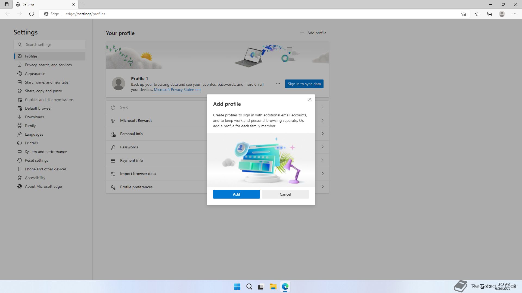The height and width of the screenshot is (293, 522).
Task: Open the Favorites list icon
Action: coord(477,14)
